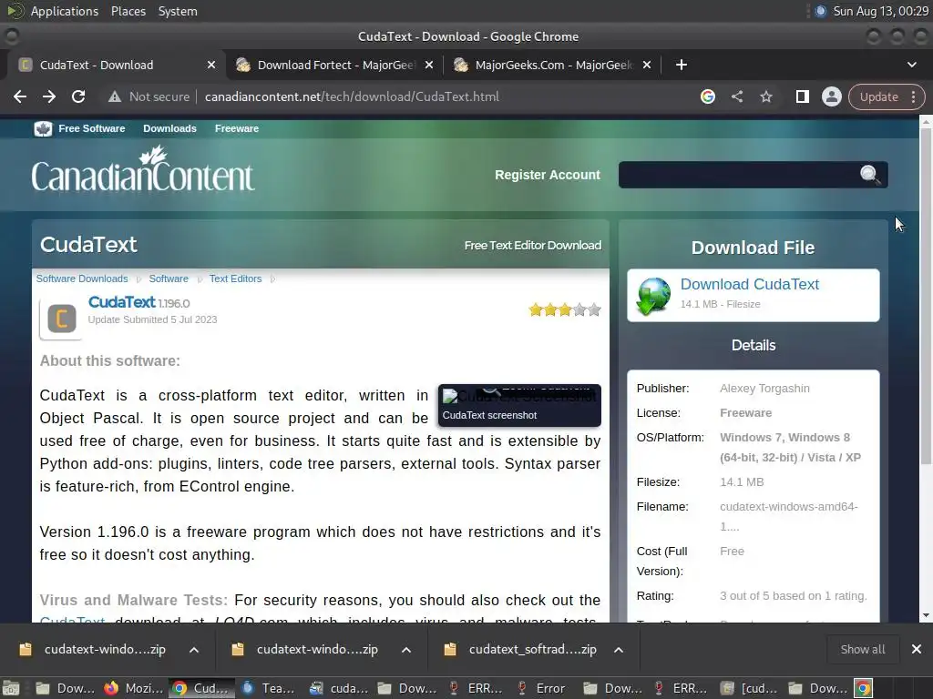This screenshot has height=699, width=933.
Task: Click the '3 out of 5' rating text
Action: pyautogui.click(x=794, y=595)
